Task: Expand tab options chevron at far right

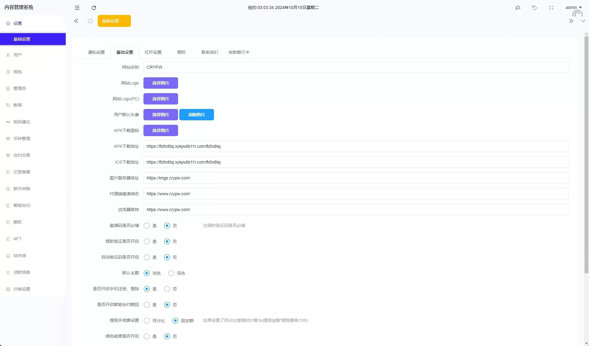Action: (583, 21)
